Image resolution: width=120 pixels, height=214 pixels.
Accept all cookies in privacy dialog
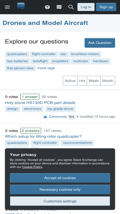60,178
